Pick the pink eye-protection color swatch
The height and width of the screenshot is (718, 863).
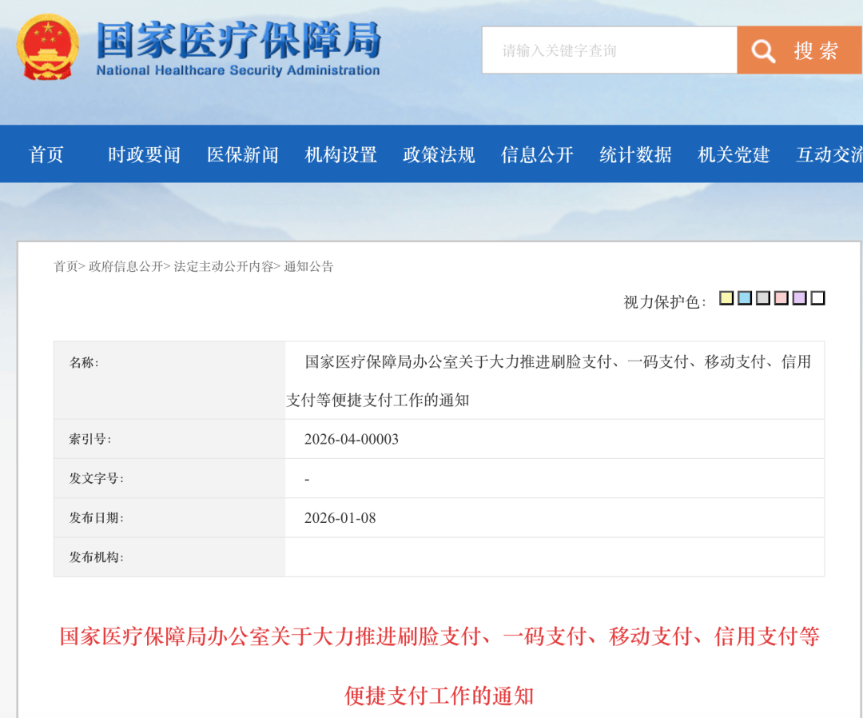click(x=781, y=298)
